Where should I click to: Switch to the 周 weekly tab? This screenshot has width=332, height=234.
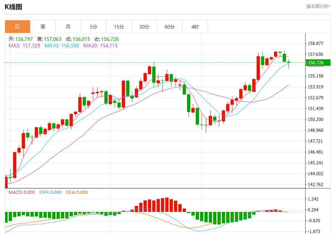coord(43,27)
